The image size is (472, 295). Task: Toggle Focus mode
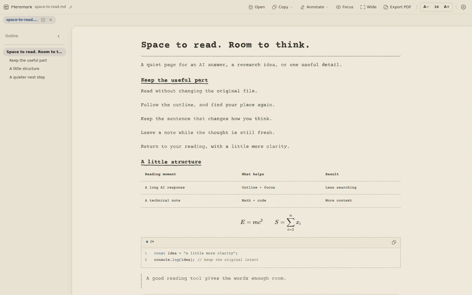tap(345, 7)
